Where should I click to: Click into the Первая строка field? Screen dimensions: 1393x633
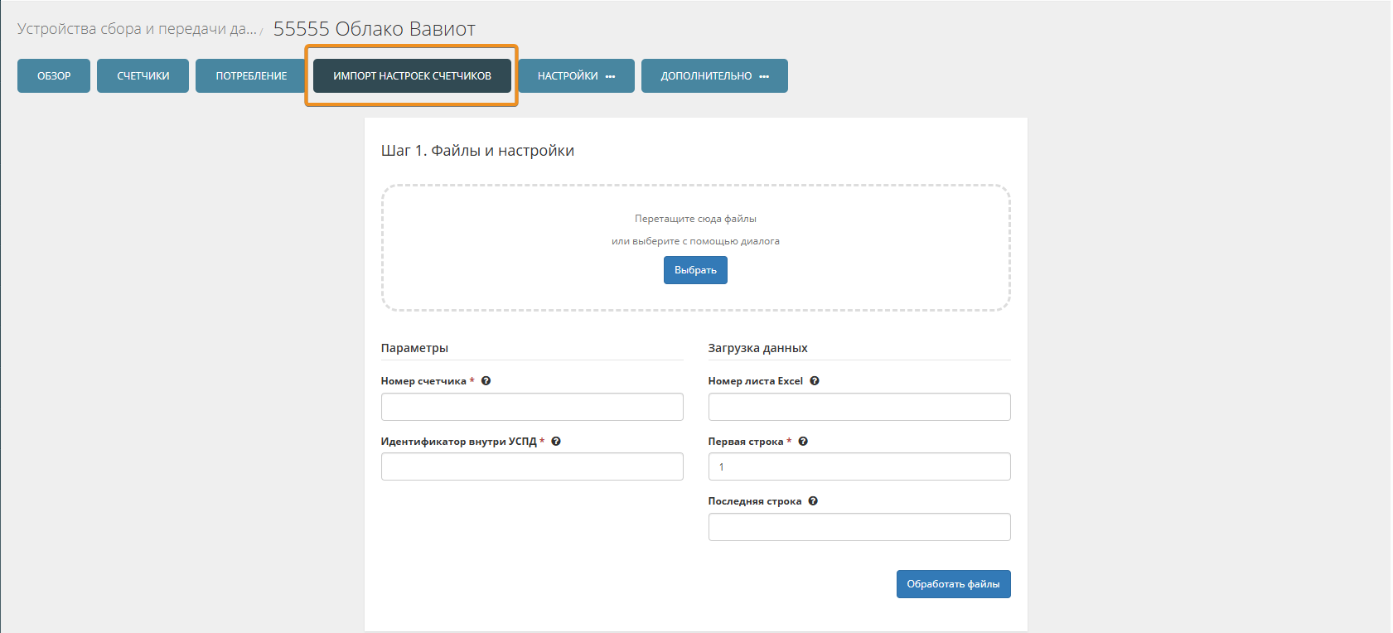pos(859,466)
